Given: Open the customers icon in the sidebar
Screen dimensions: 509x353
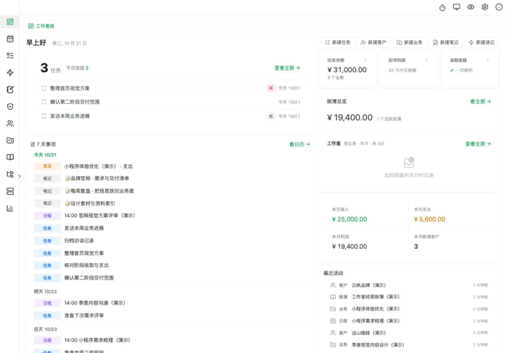Looking at the screenshot, I should [x=10, y=124].
